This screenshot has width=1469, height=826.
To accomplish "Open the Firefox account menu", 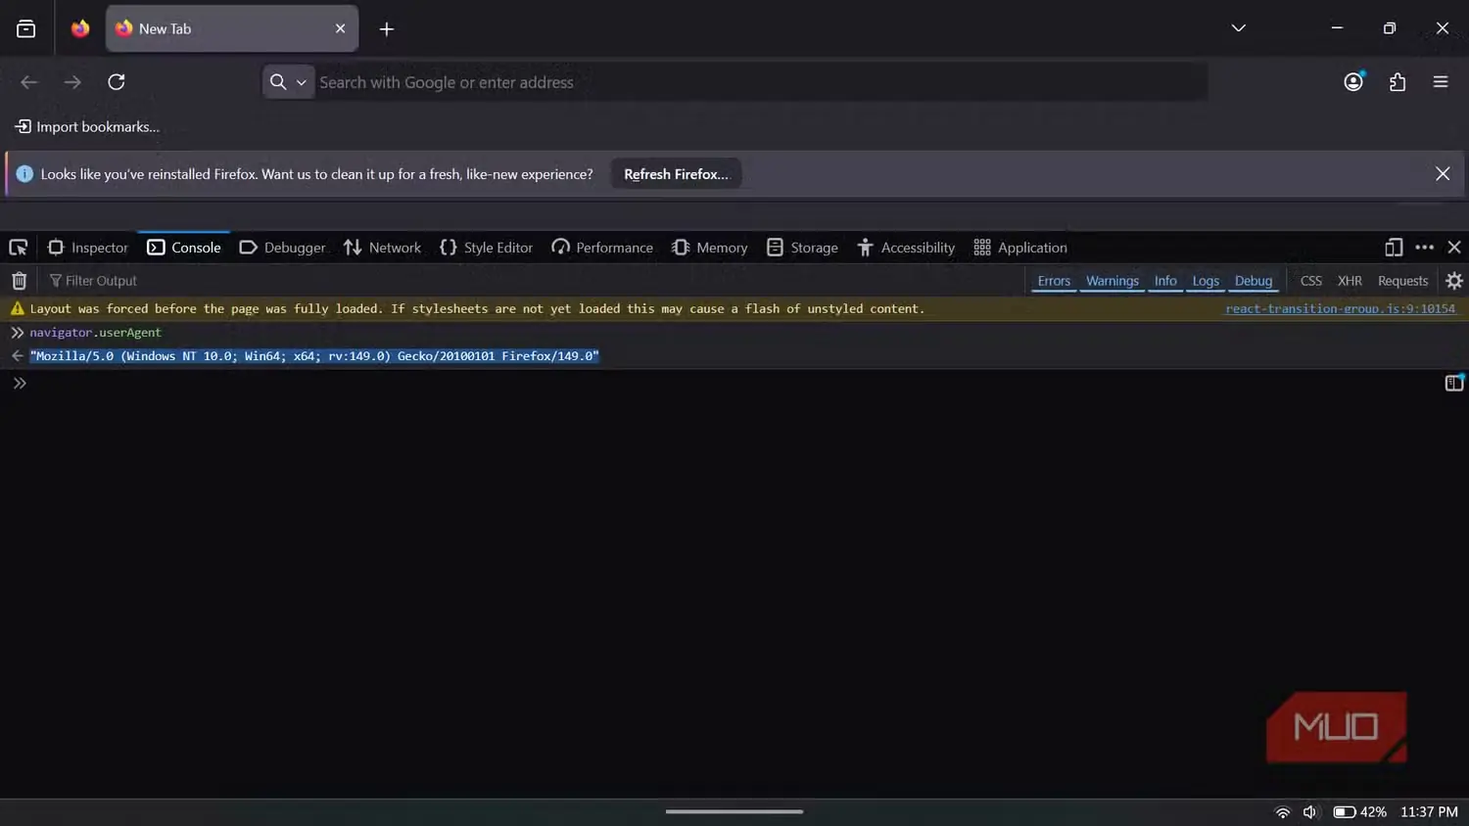I will [1353, 82].
